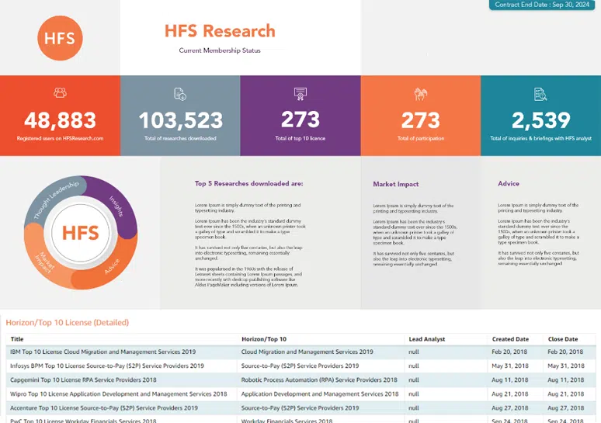601x423 pixels.
Task: Click the participation raised hands icon
Action: tap(421, 94)
